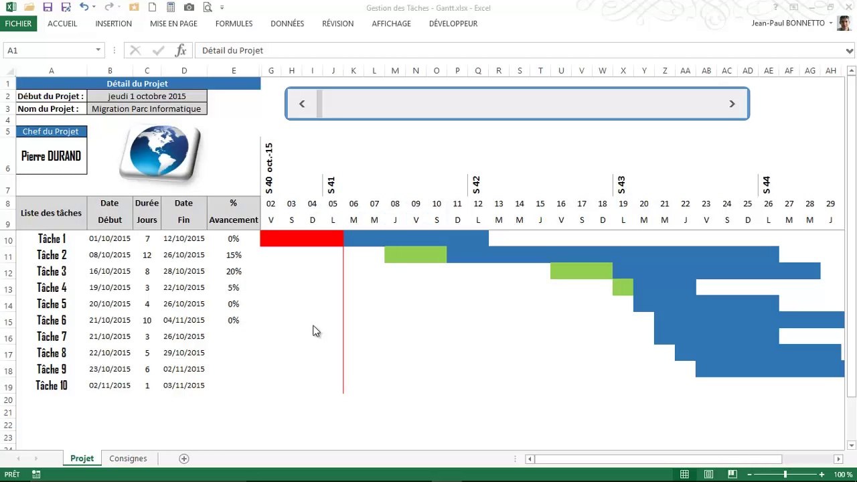The width and height of the screenshot is (857, 482).
Task: Open a file with the folder icon
Action: coord(29,7)
